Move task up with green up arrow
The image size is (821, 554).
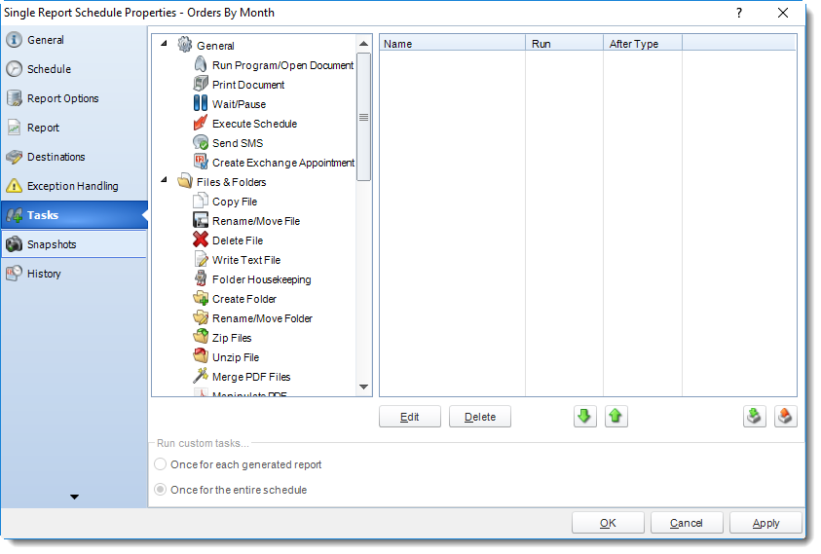[x=616, y=417]
